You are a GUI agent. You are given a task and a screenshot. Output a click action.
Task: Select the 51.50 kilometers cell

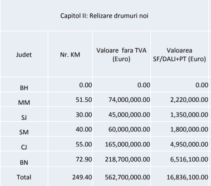click(x=84, y=100)
